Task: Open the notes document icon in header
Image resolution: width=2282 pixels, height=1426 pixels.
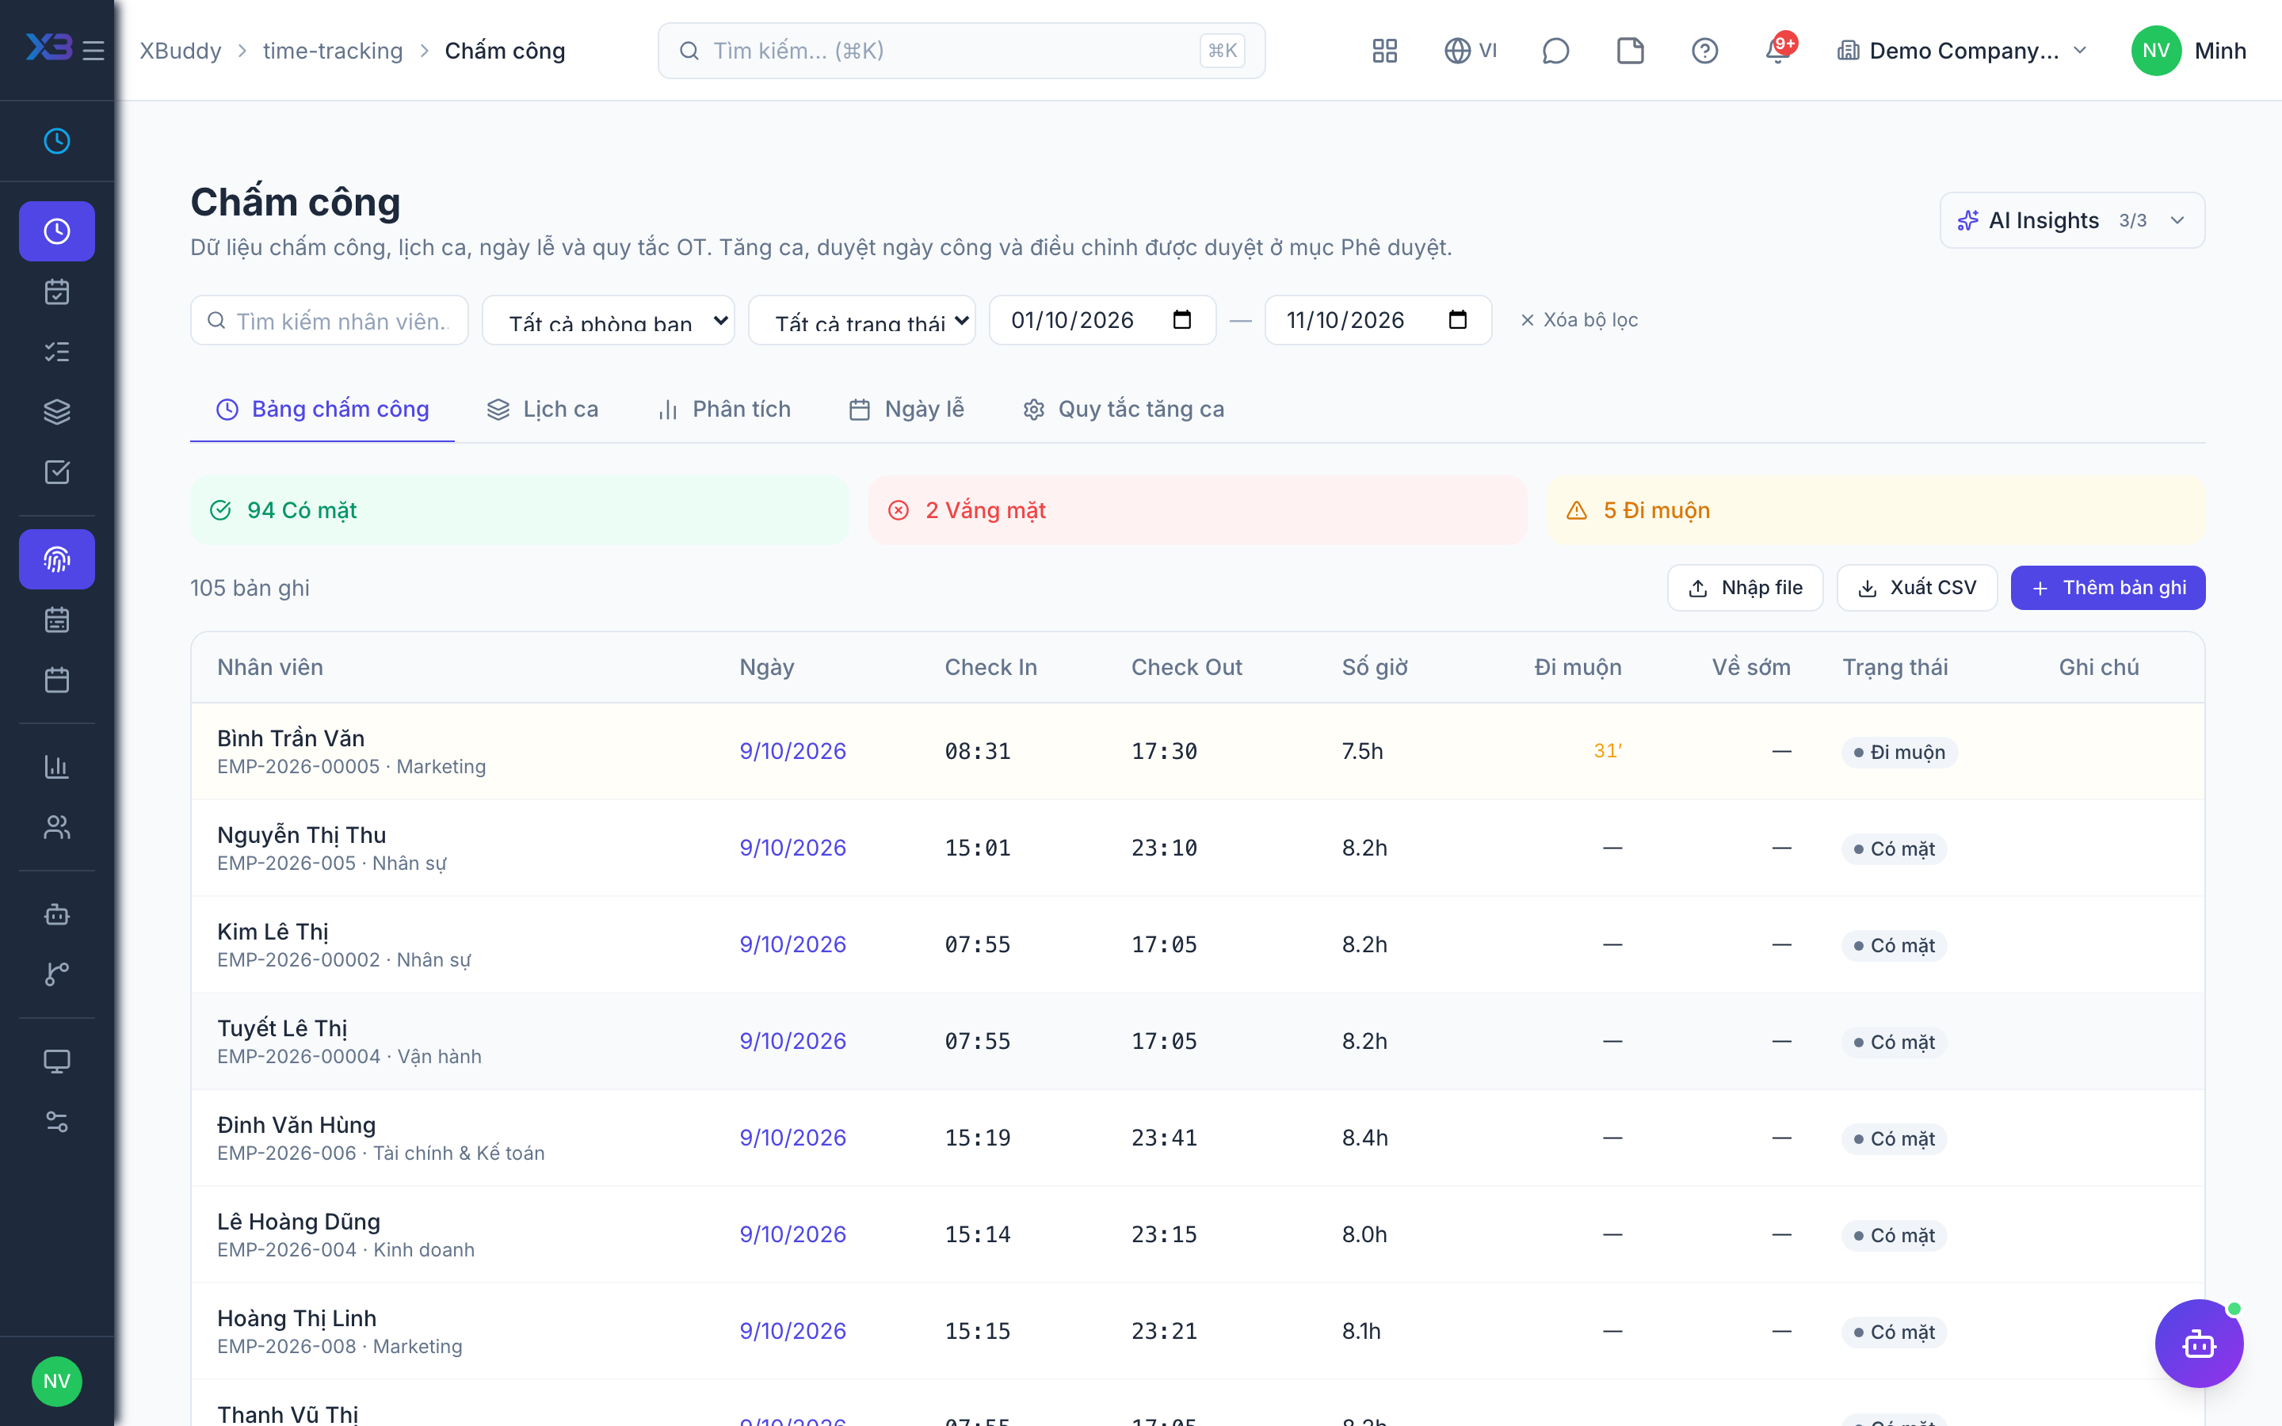Action: [1631, 51]
